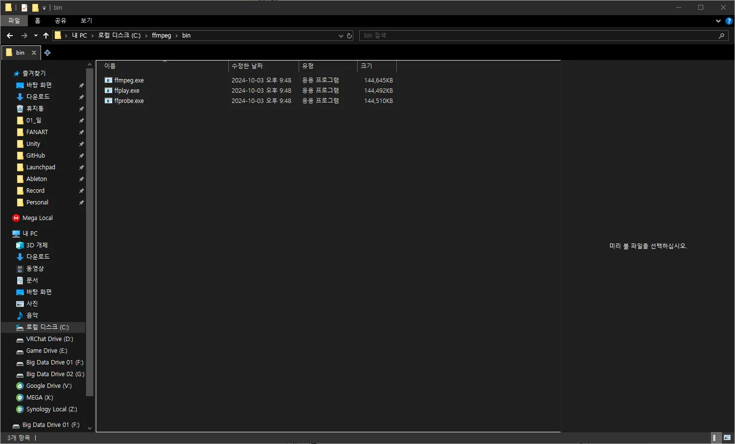
Task: Open the GitHub folder
Action: tap(35, 155)
